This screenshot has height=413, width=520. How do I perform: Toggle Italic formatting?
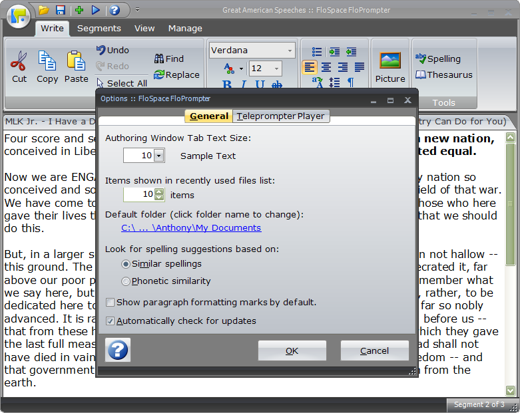click(244, 84)
